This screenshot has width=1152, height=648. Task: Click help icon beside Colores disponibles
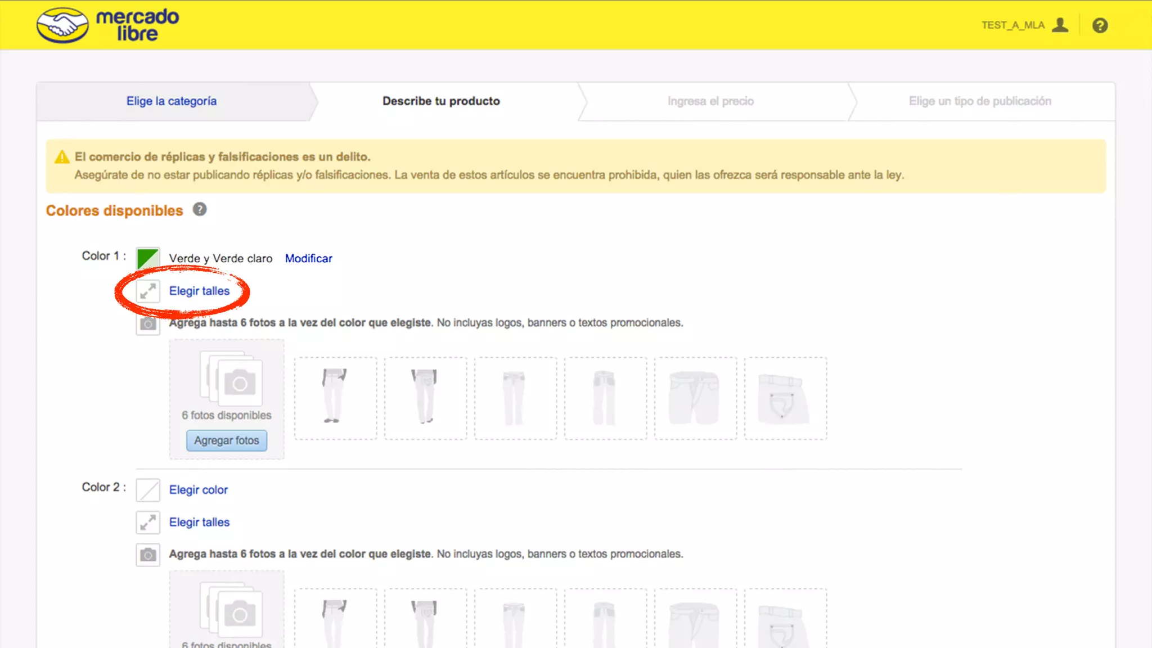click(x=199, y=210)
